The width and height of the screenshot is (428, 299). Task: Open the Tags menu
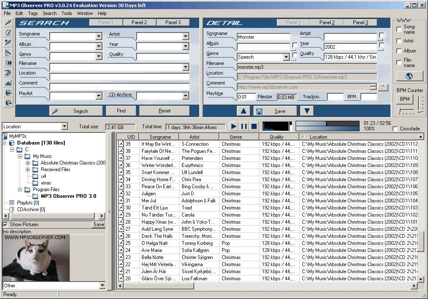pyautogui.click(x=33, y=13)
